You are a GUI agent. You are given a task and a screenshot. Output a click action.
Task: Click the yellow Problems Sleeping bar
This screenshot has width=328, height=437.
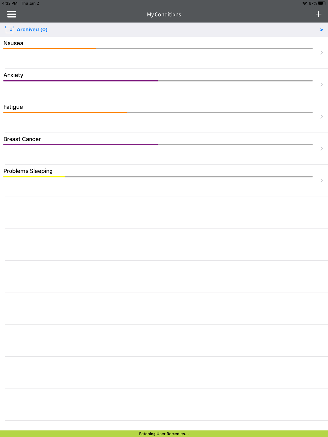pyautogui.click(x=34, y=177)
